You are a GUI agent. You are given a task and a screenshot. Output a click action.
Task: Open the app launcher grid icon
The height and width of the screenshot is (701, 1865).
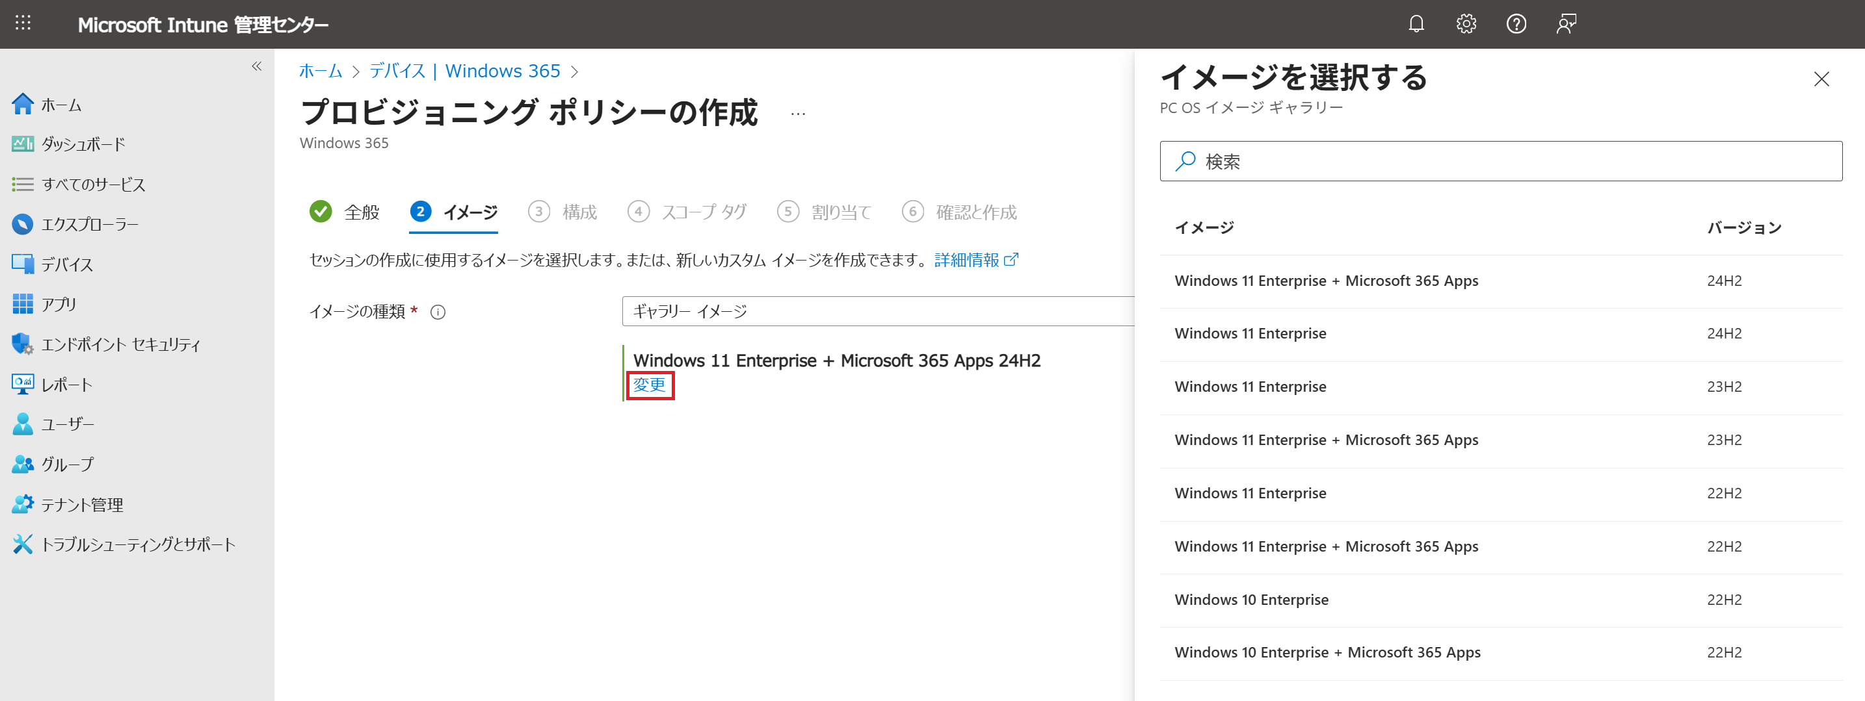coord(23,23)
